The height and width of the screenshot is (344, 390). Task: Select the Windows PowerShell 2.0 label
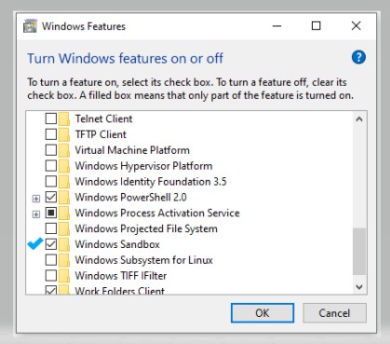130,197
